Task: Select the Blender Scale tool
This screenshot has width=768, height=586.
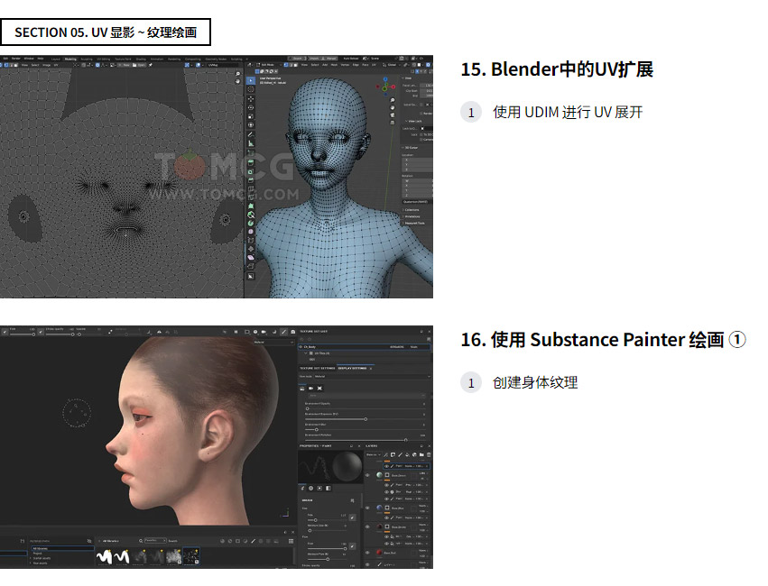Action: [251, 116]
